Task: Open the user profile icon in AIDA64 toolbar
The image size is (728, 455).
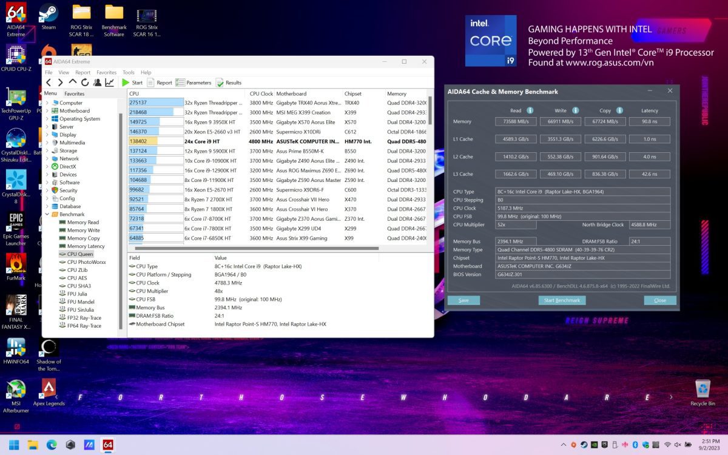Action: click(x=97, y=83)
